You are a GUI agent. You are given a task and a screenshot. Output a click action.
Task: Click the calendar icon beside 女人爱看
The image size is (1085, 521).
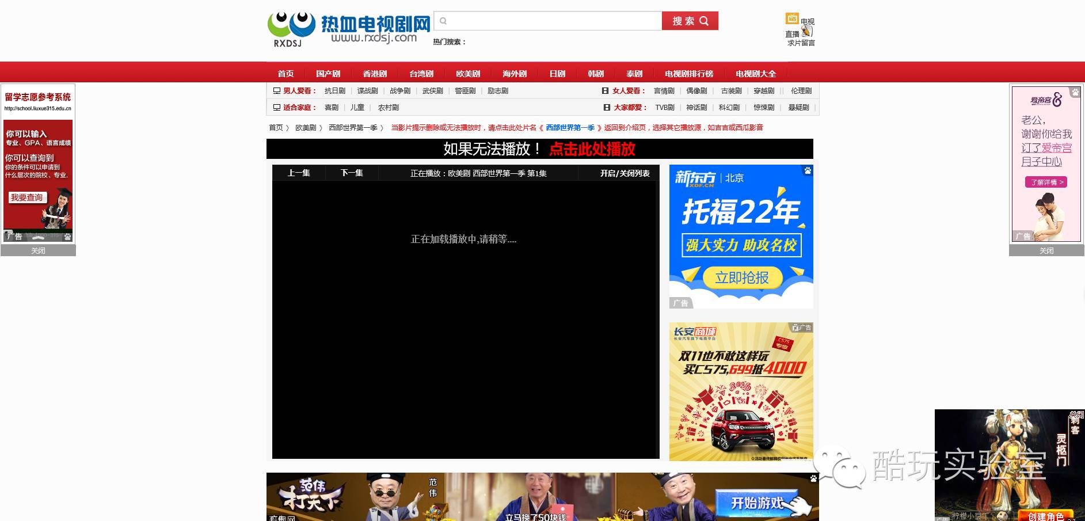coord(606,90)
